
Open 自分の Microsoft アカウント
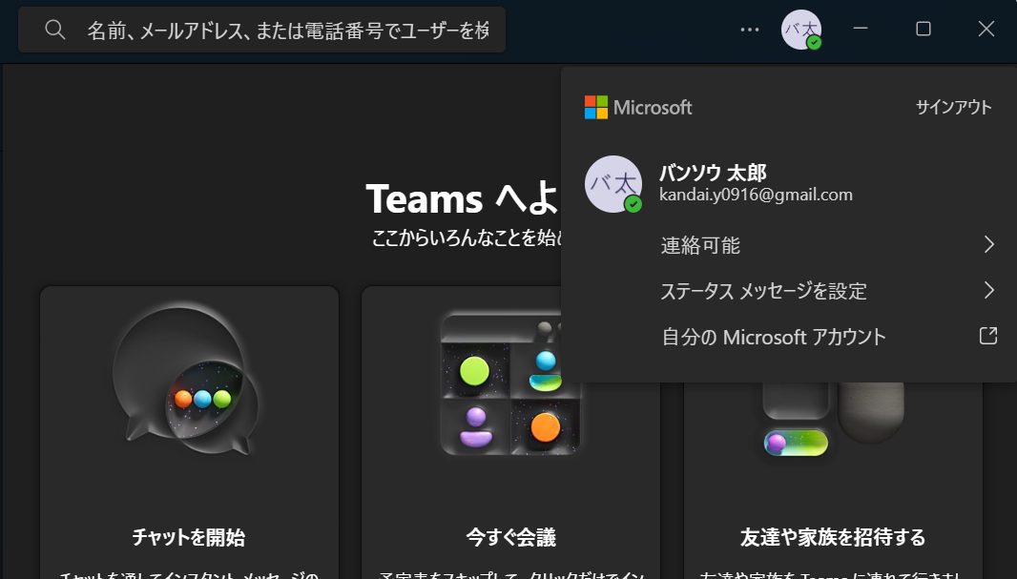pyautogui.click(x=774, y=337)
